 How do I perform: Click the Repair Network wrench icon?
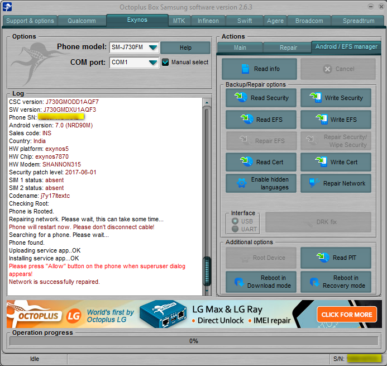[314, 183]
